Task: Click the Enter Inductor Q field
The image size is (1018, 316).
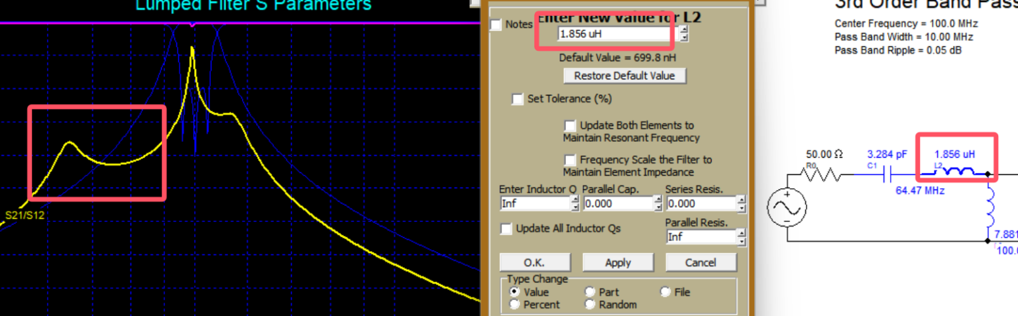Action: [533, 203]
